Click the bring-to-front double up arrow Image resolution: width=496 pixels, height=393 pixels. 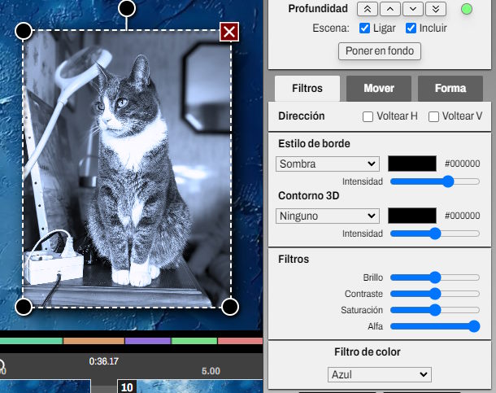click(x=368, y=9)
